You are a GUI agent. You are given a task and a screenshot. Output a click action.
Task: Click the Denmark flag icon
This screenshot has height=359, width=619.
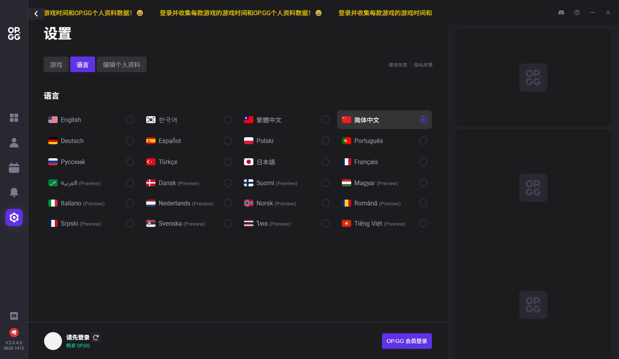(151, 183)
